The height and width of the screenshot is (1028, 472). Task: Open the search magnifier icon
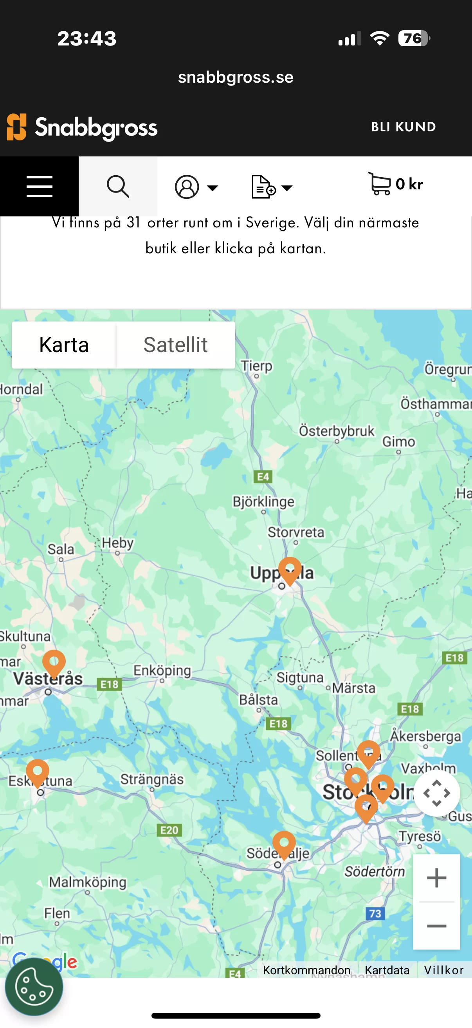pyautogui.click(x=118, y=186)
